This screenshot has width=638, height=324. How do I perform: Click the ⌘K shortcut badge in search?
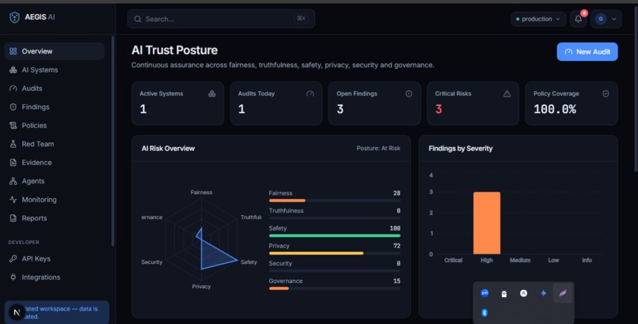click(301, 18)
